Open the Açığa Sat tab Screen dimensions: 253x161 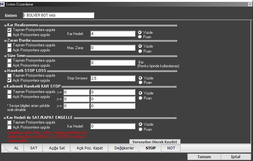57,148
